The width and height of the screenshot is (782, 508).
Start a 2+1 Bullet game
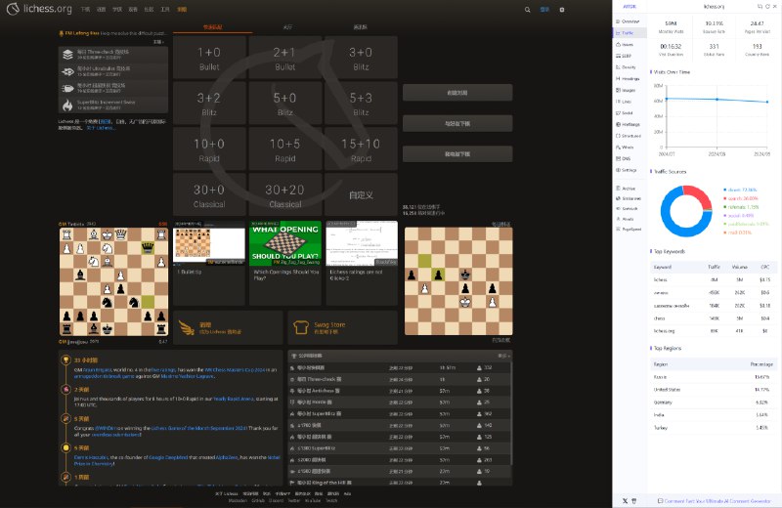(285, 58)
